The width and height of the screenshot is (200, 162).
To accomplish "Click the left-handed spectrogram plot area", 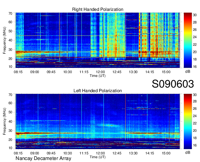I will click(98, 121).
